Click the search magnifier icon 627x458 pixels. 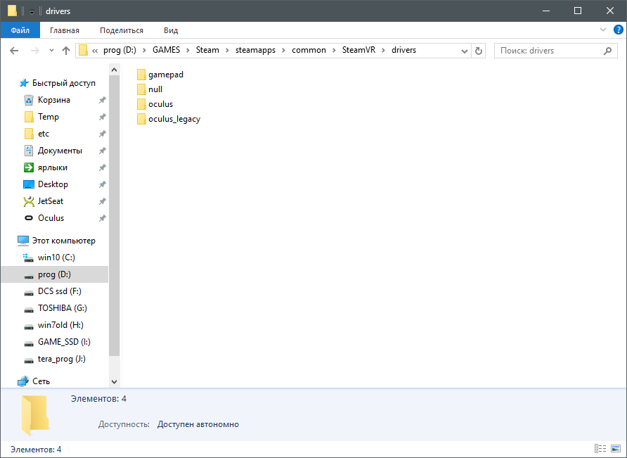(607, 51)
